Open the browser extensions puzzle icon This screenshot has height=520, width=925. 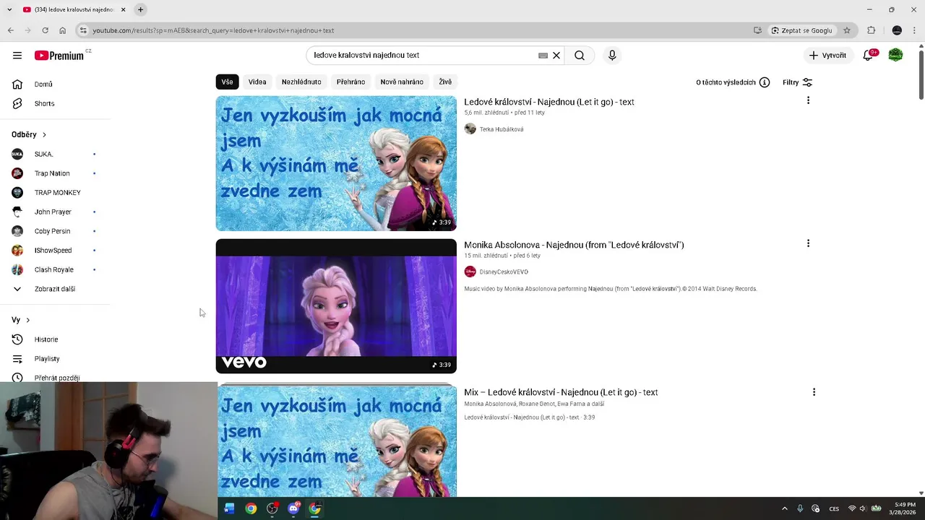(x=871, y=30)
